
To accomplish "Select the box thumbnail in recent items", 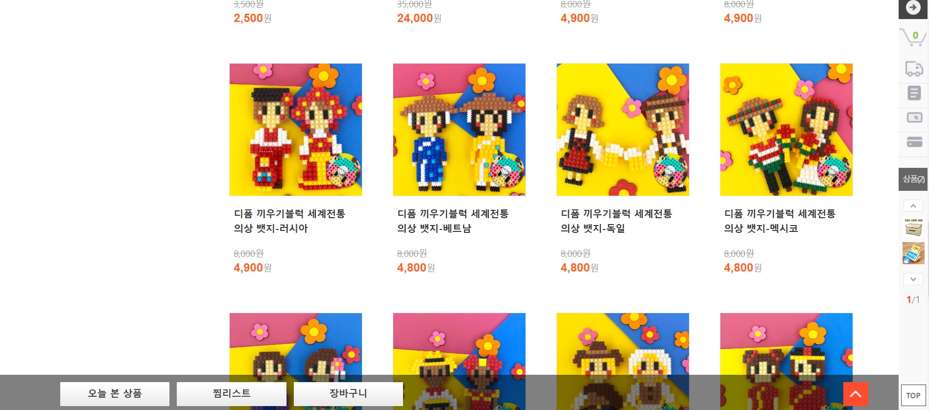I will coord(913,228).
